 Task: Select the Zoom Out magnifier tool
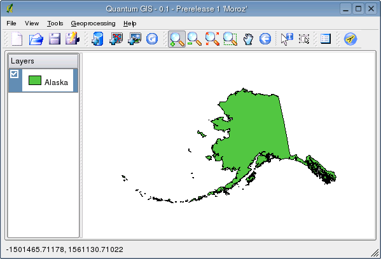pos(195,39)
